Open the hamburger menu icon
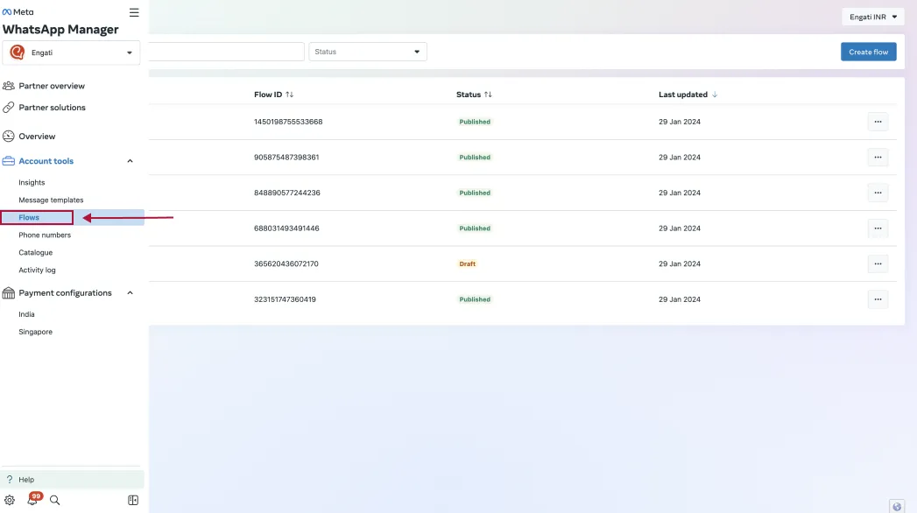 (134, 12)
